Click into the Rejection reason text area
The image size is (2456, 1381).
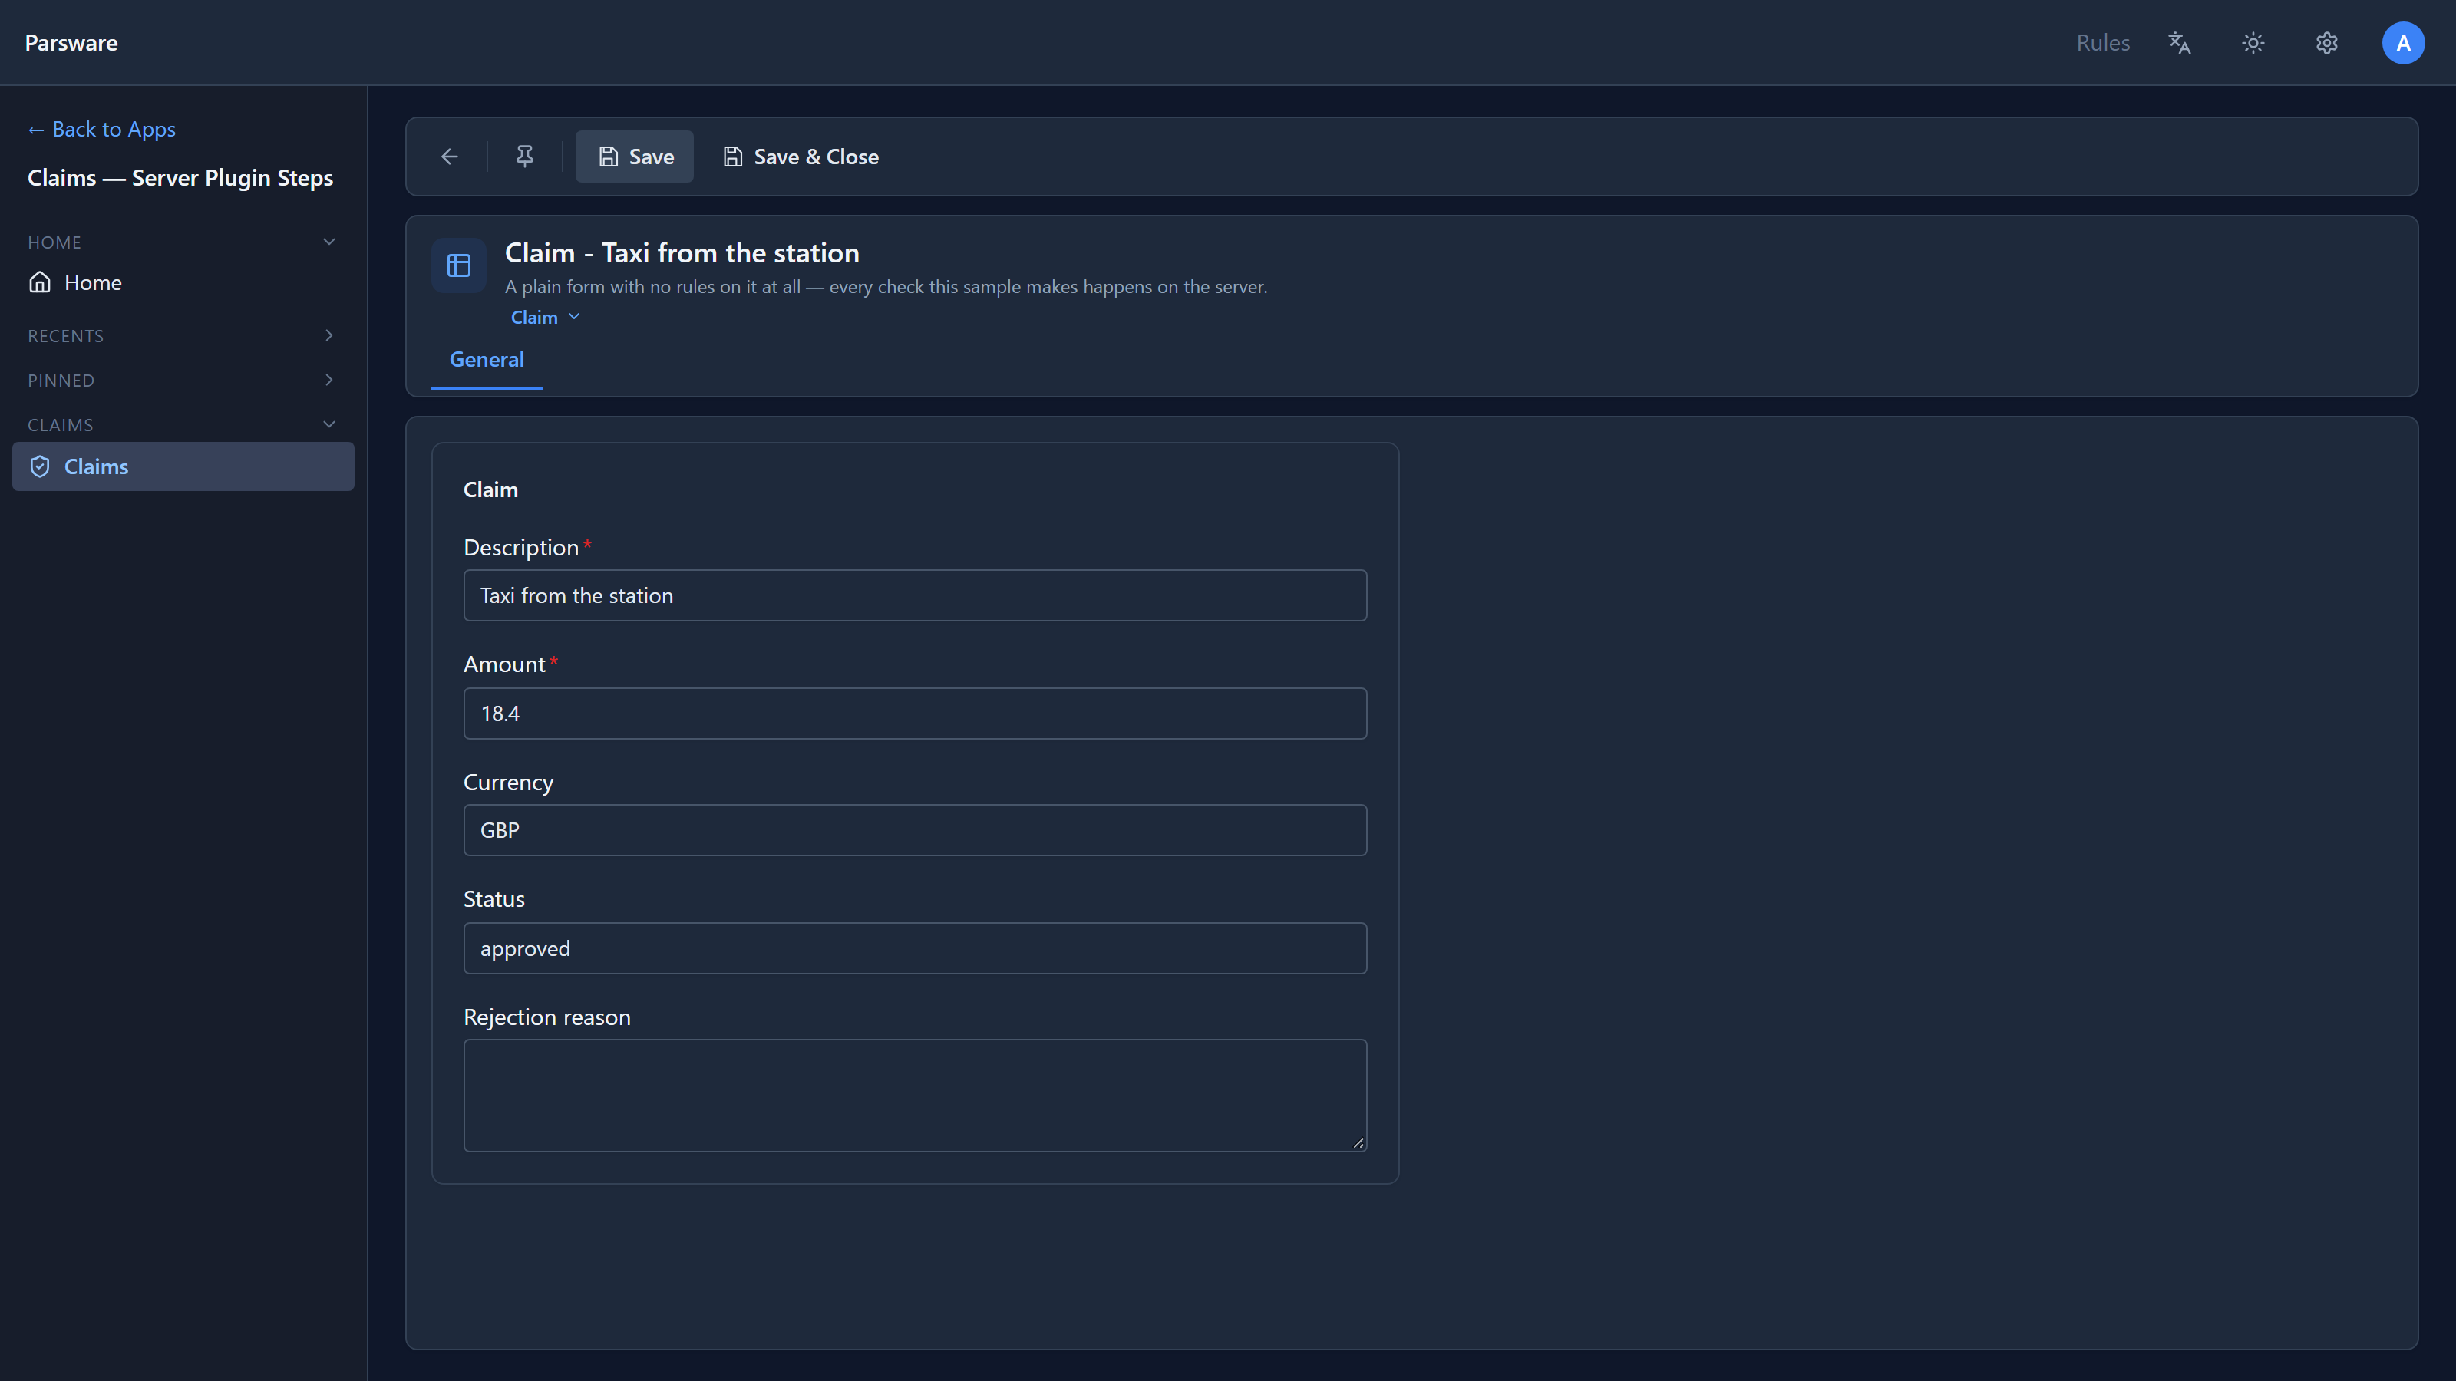pyautogui.click(x=914, y=1095)
